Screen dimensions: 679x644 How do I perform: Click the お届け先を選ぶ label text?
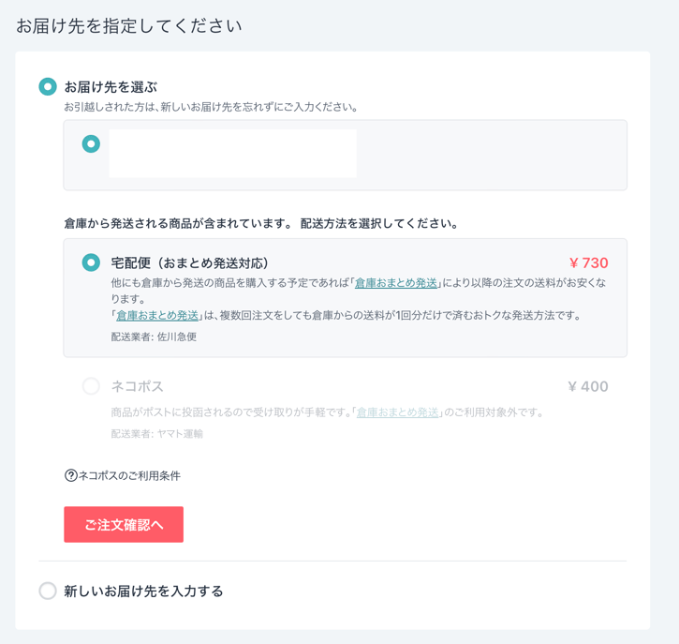[x=111, y=86]
